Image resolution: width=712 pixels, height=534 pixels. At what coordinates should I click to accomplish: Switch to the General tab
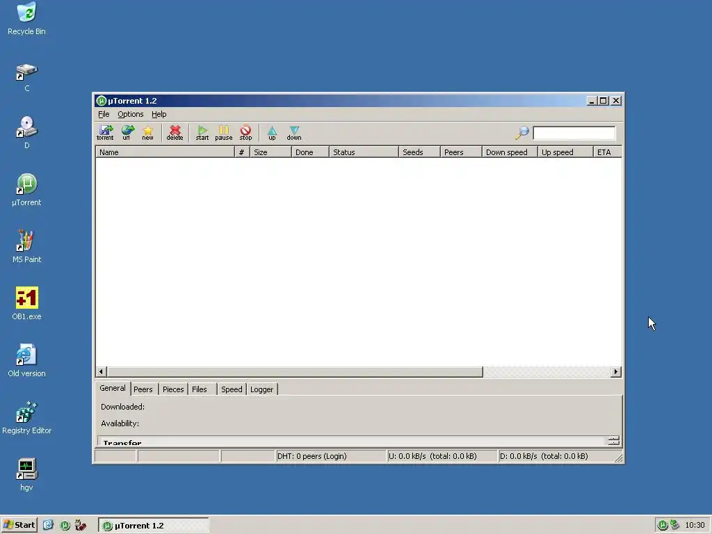pos(113,388)
